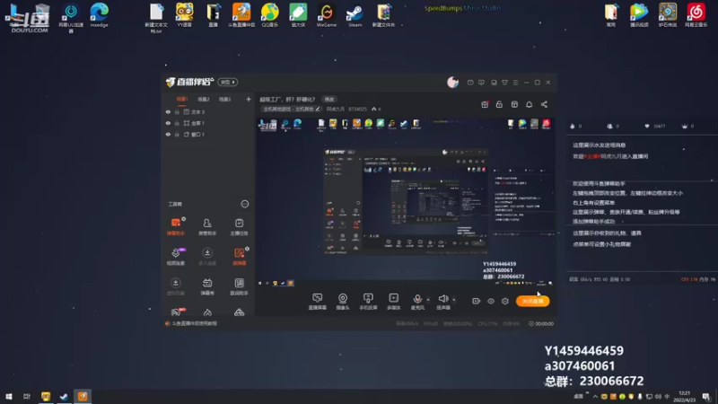Expand speaker options arrow
718x404 pixels.
[454, 300]
